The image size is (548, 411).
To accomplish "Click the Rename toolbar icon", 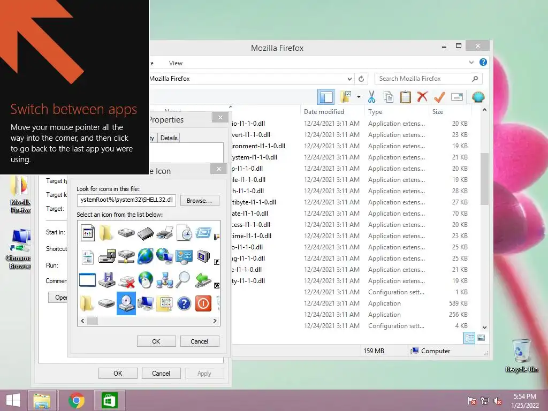I will (x=457, y=97).
